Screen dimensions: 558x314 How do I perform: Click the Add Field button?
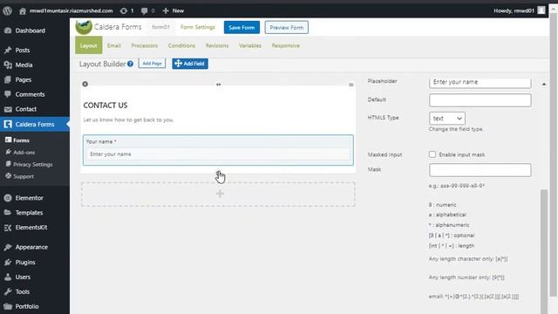190,64
